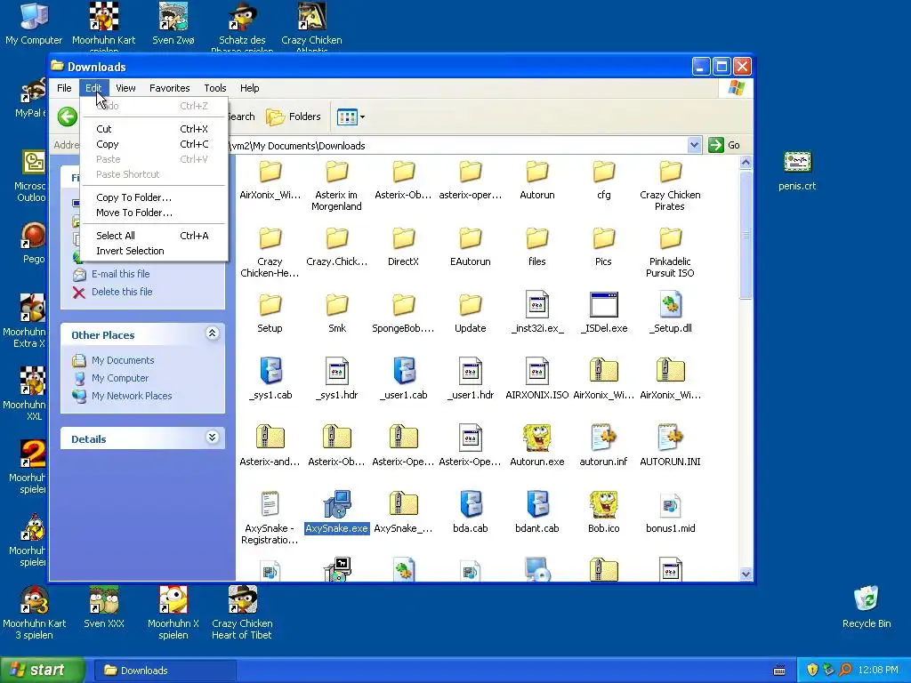Select the _ISDel.exe file

(604, 313)
